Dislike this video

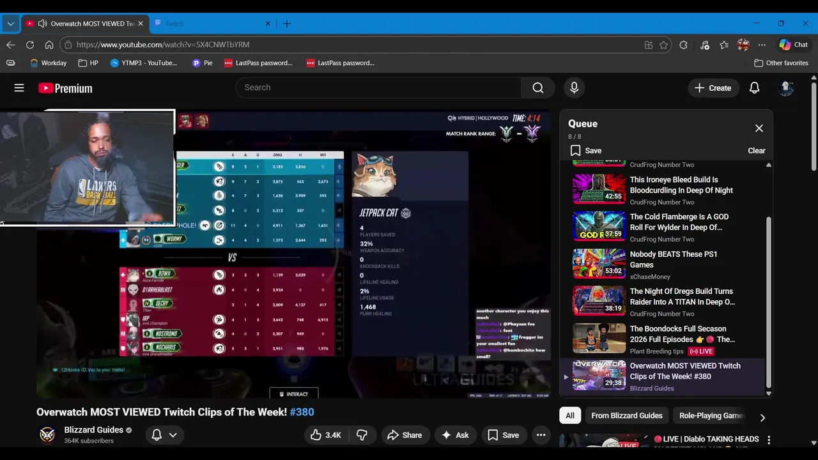point(362,435)
